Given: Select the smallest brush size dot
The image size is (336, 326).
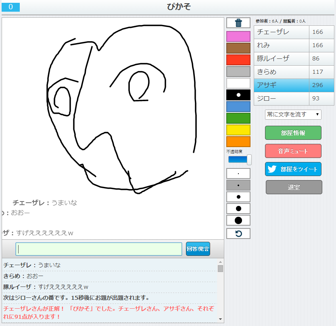Looking at the screenshot, I should pyautogui.click(x=238, y=174).
